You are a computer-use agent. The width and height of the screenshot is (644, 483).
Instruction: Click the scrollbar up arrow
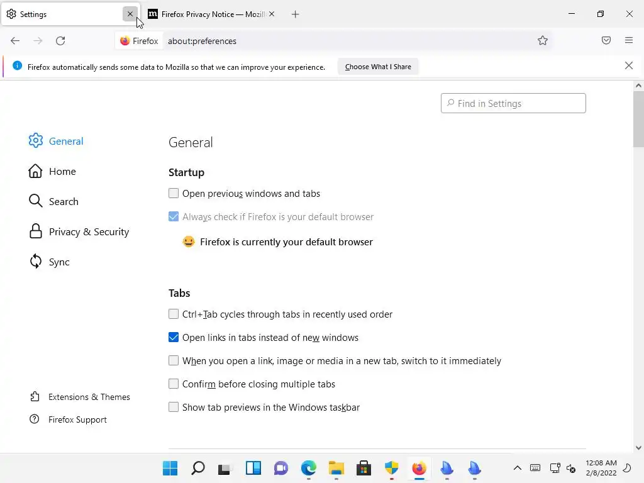click(638, 86)
